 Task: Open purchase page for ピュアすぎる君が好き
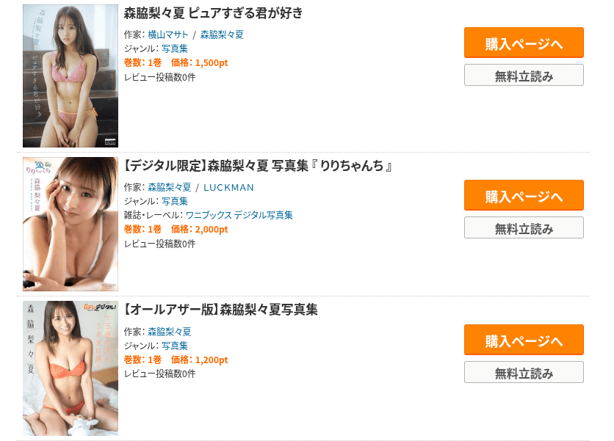pos(524,43)
